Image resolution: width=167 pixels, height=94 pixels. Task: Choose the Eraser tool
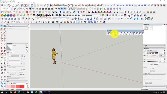[5, 29]
